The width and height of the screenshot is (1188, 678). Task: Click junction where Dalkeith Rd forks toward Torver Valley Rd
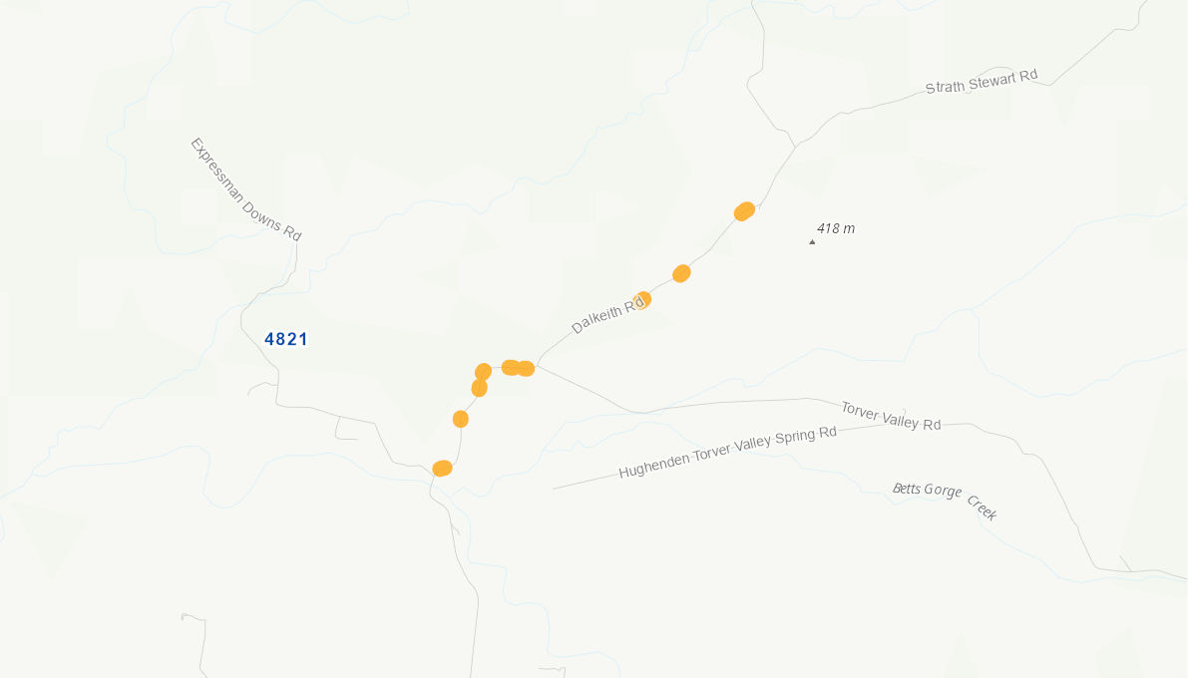tap(538, 366)
